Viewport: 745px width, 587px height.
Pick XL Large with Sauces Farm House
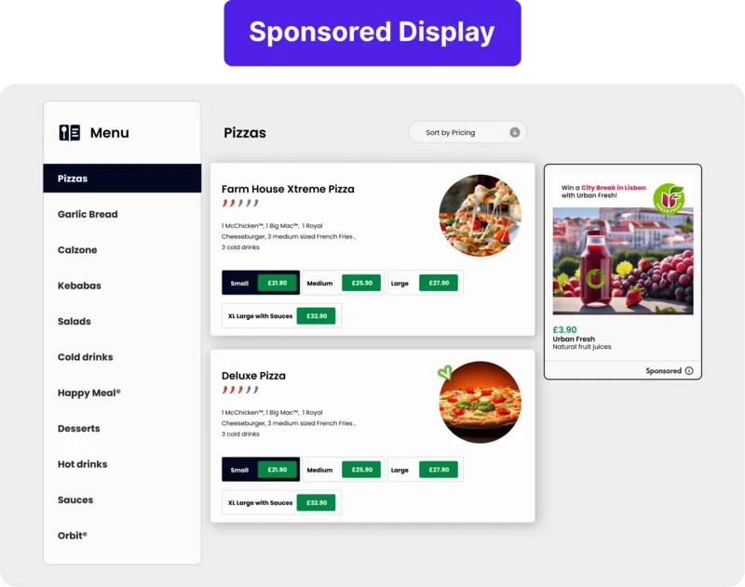click(x=282, y=316)
